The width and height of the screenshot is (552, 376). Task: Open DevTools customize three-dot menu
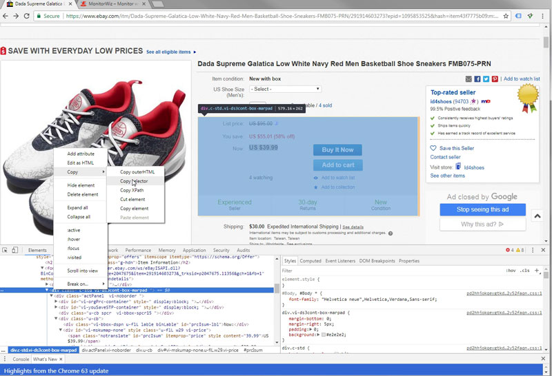[x=533, y=250]
